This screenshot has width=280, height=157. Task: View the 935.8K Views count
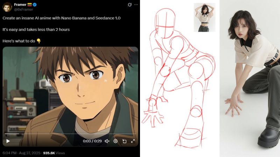54,153
